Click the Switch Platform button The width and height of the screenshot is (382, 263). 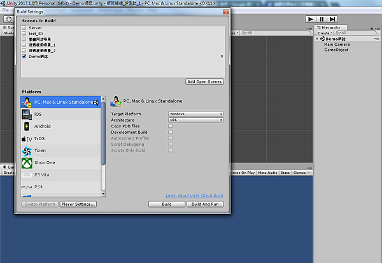(40, 204)
